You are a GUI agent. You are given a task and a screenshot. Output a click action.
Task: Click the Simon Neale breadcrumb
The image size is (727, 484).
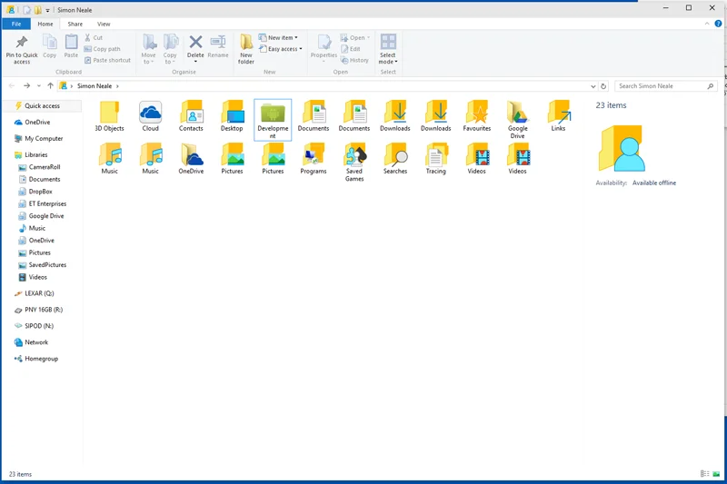click(x=95, y=86)
